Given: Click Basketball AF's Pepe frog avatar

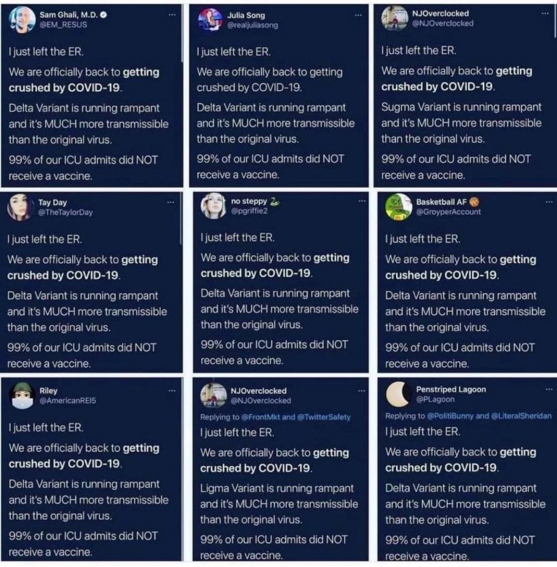Looking at the screenshot, I should coord(397,206).
